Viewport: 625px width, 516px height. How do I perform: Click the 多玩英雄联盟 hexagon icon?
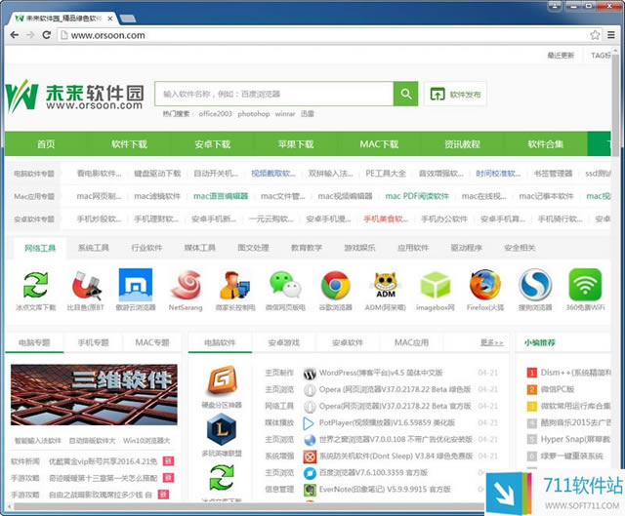(x=222, y=429)
